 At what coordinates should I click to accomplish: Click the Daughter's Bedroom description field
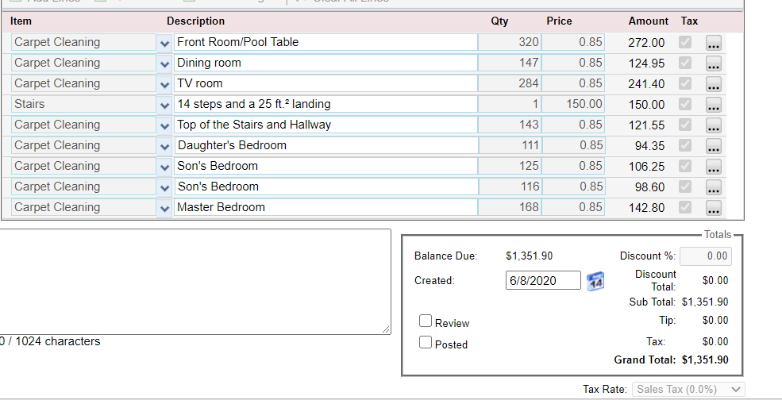click(326, 145)
